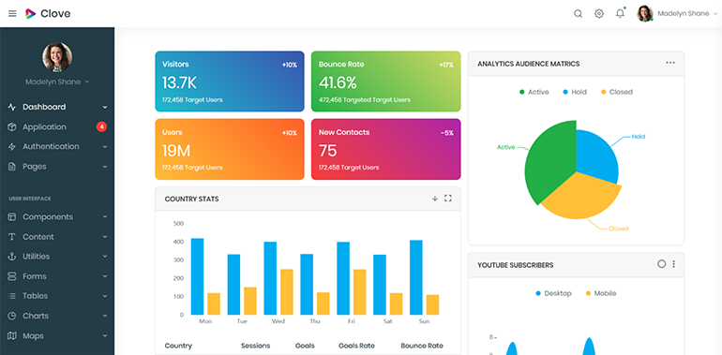Click the search magnifier icon

point(578,14)
